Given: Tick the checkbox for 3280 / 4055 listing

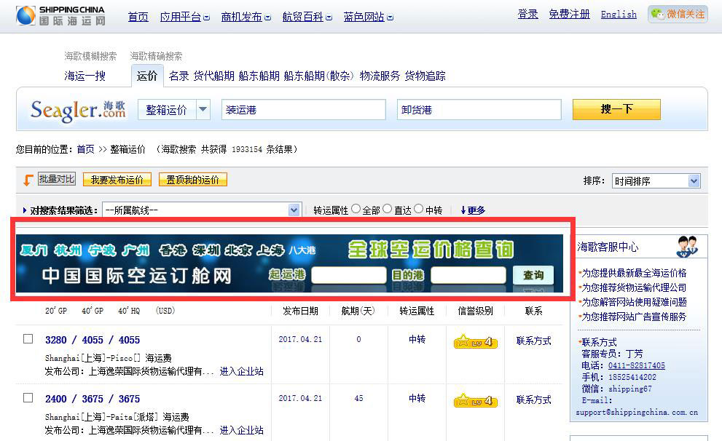Looking at the screenshot, I should pos(28,339).
